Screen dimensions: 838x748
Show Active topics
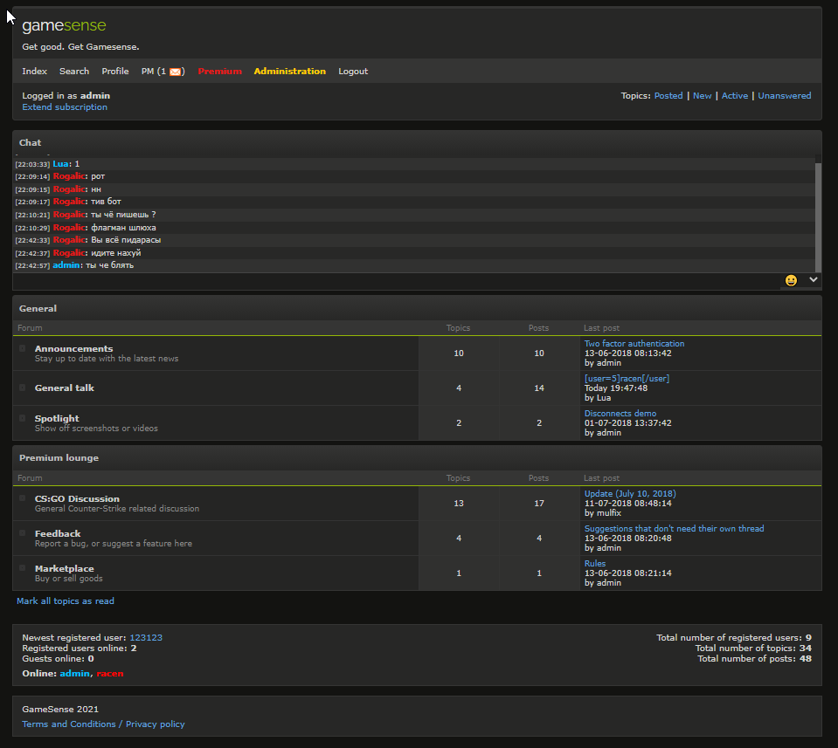coord(735,96)
